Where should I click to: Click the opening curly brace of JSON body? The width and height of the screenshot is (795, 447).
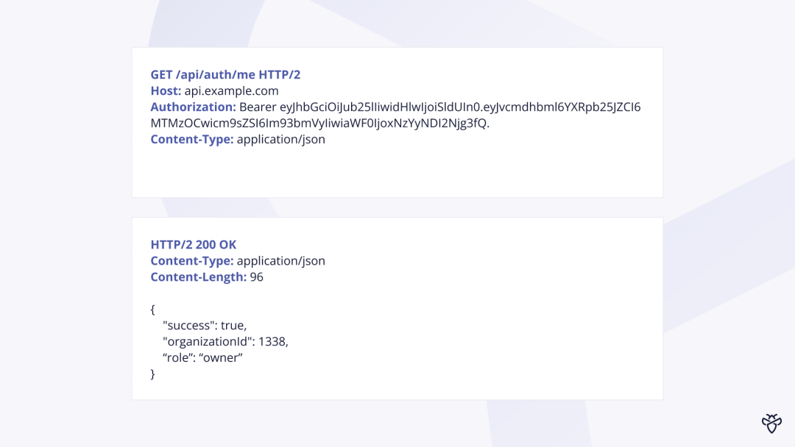click(152, 310)
